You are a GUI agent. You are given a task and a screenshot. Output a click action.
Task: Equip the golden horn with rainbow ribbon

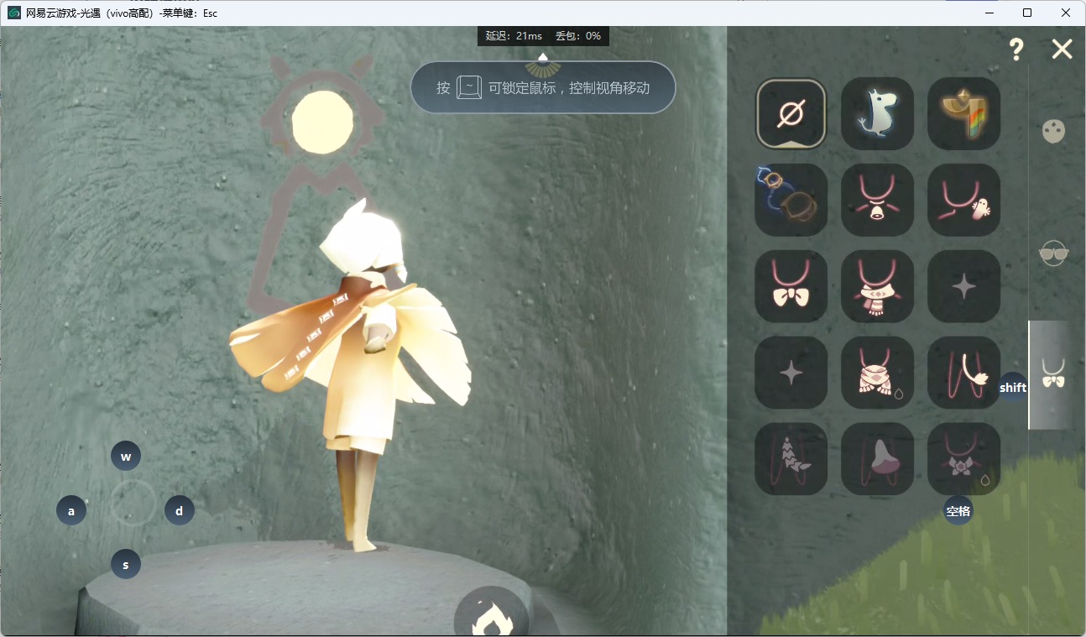pos(963,113)
